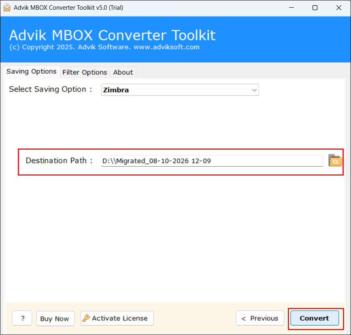Image resolution: width=351 pixels, height=335 pixels.
Task: Close the Advik MBOX Converter window
Action: click(x=339, y=8)
